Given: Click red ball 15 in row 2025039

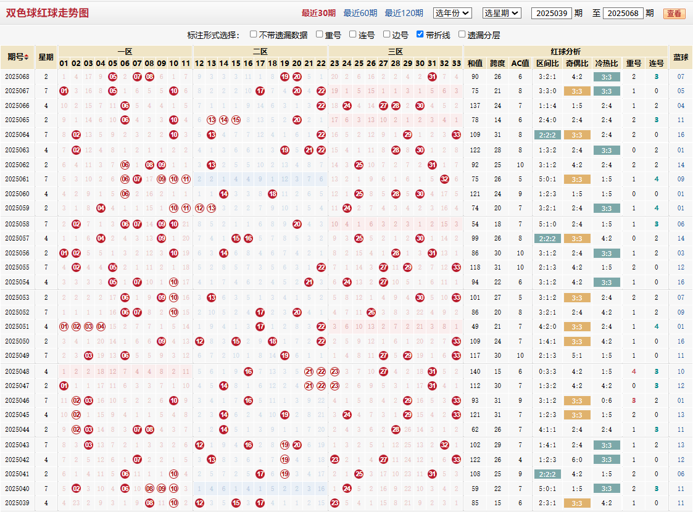Looking at the screenshot, I should coord(236,503).
